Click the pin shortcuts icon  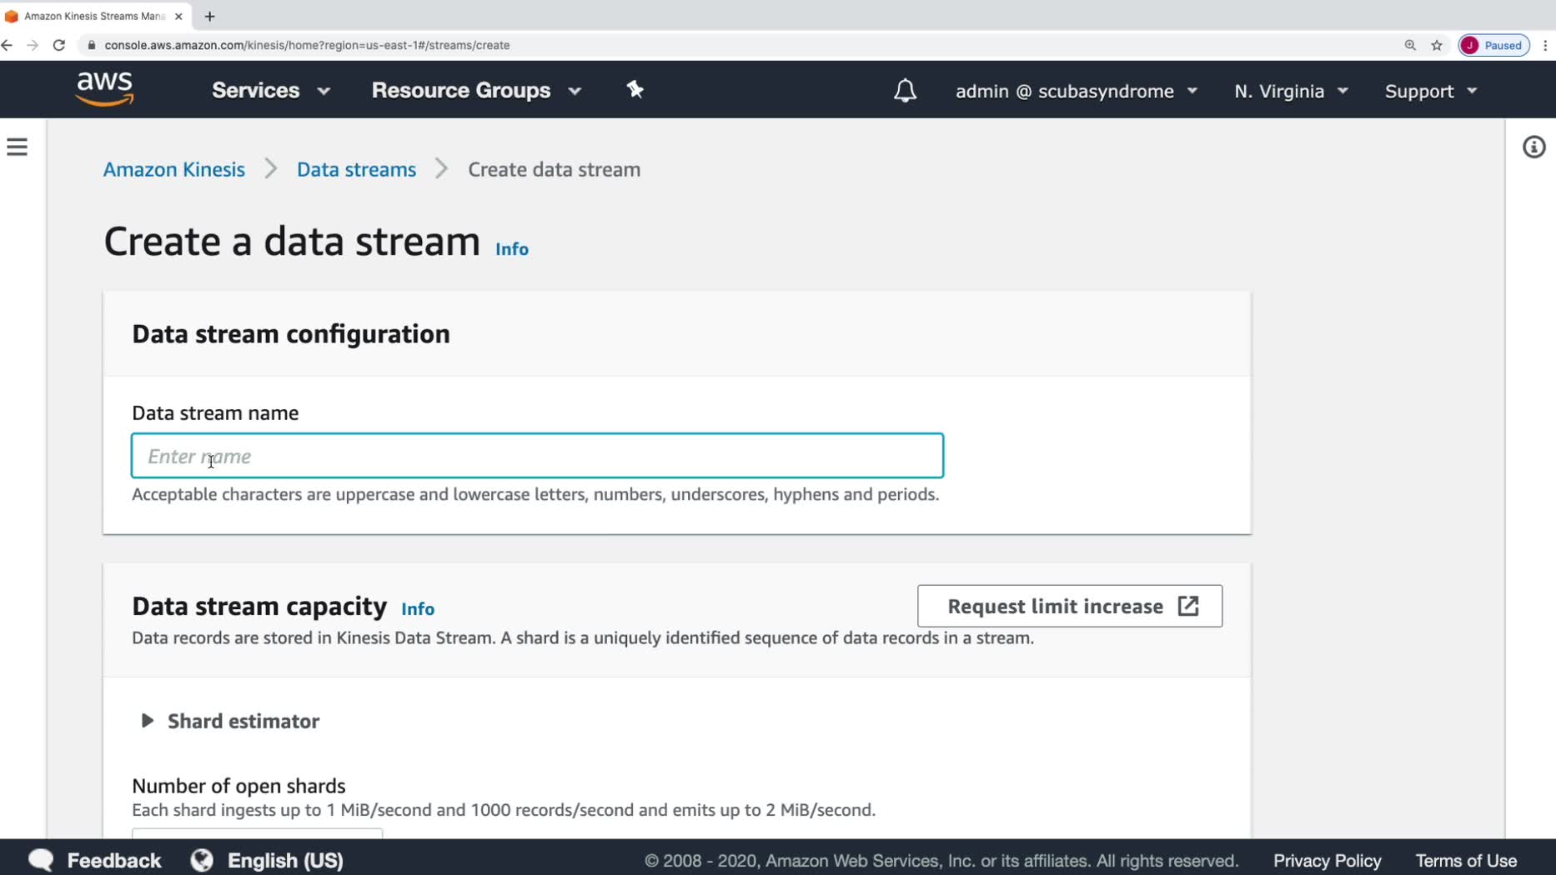coord(635,90)
